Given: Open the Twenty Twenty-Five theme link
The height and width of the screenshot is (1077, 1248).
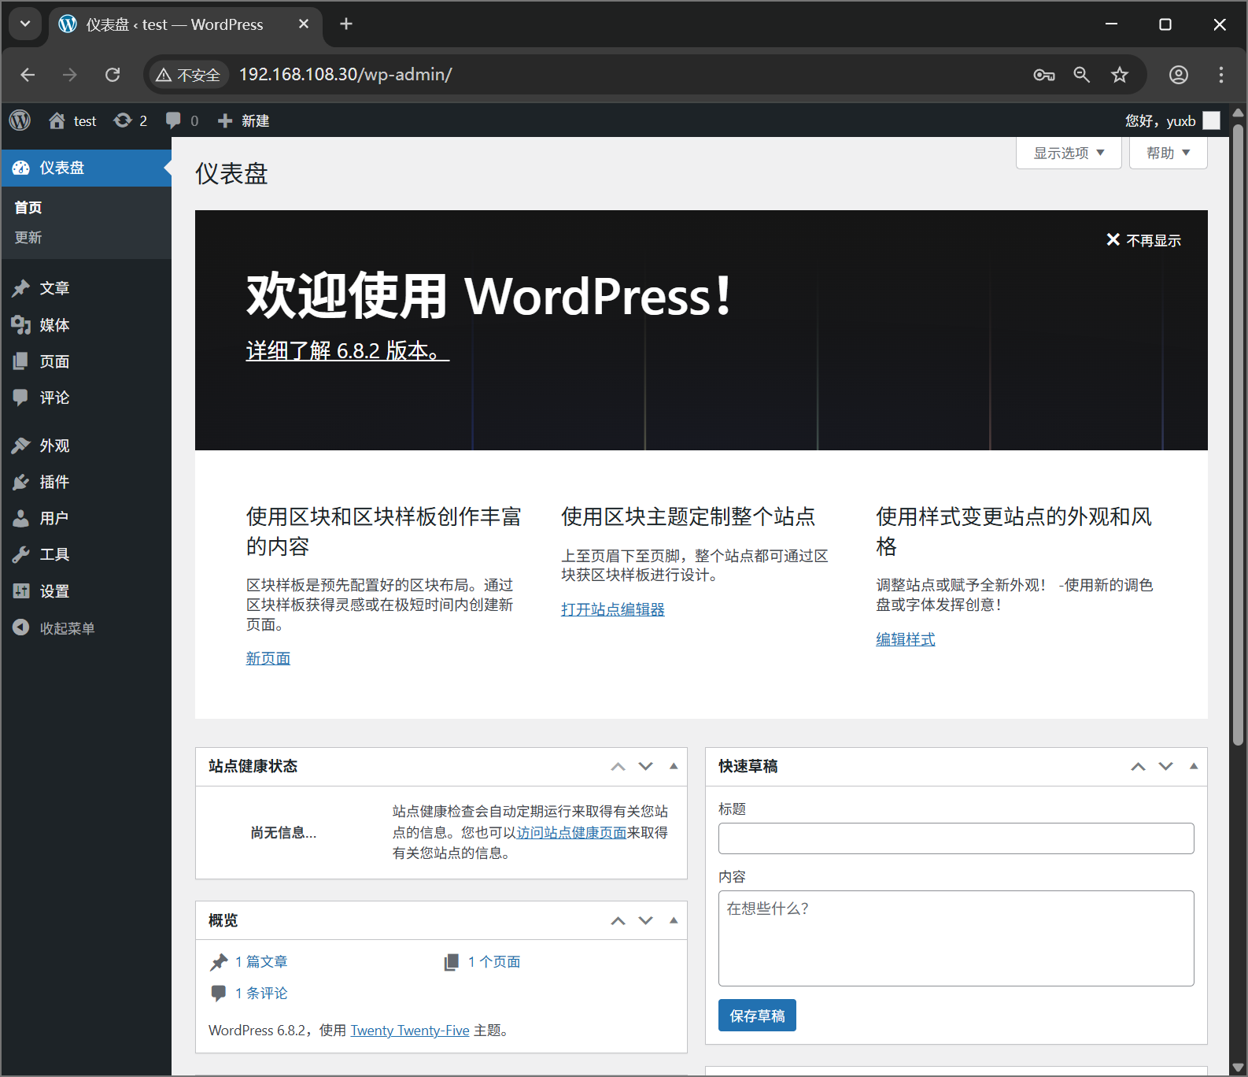Looking at the screenshot, I should click(x=410, y=1031).
